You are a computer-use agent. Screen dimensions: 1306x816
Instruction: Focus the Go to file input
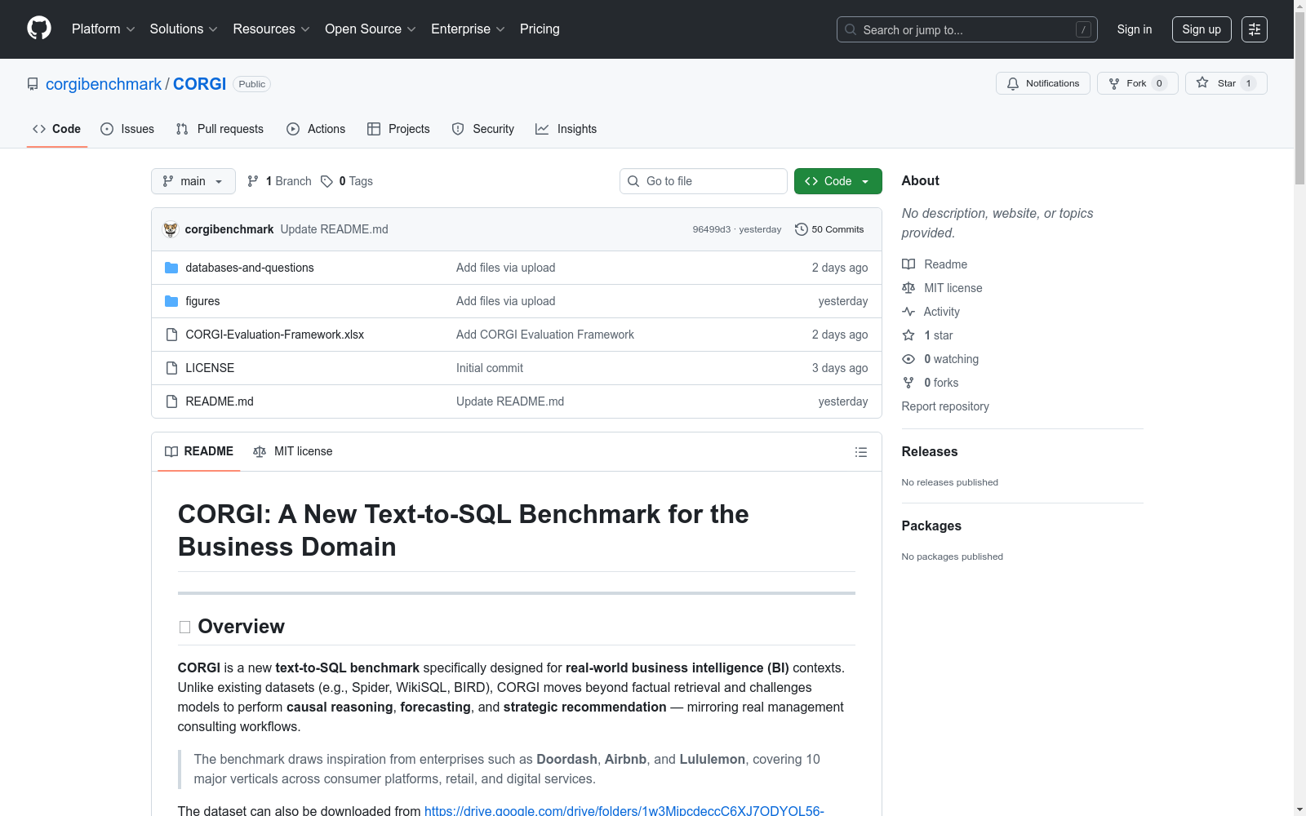click(x=704, y=181)
